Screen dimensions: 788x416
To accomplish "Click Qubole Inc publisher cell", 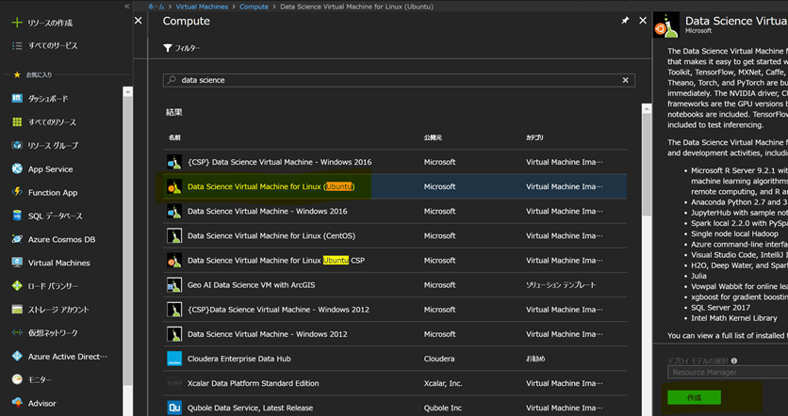I will pos(443,408).
